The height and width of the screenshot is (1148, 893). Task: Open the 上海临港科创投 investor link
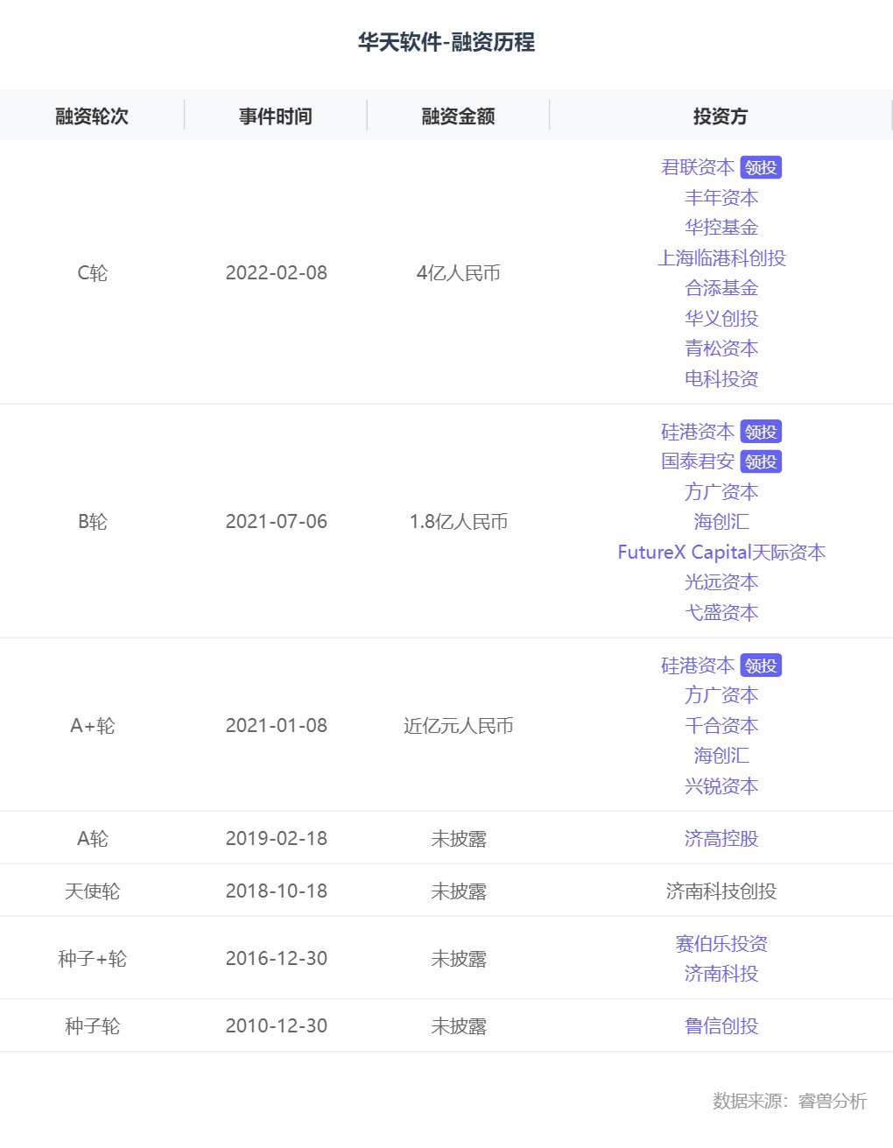[721, 258]
